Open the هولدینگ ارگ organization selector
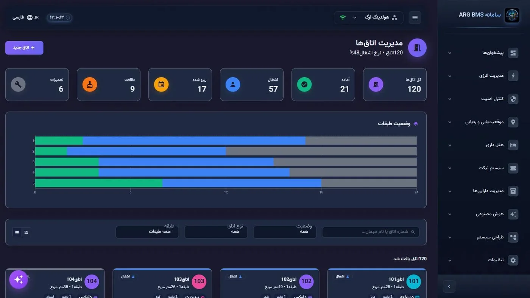The width and height of the screenshot is (530, 298). (368, 17)
